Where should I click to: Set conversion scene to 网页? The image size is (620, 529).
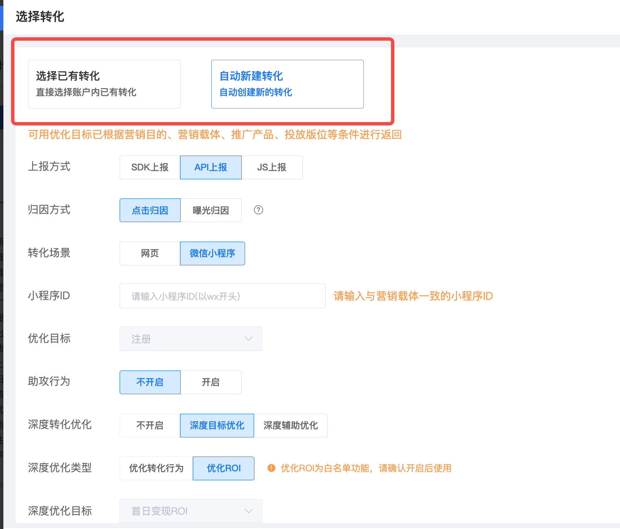(150, 253)
